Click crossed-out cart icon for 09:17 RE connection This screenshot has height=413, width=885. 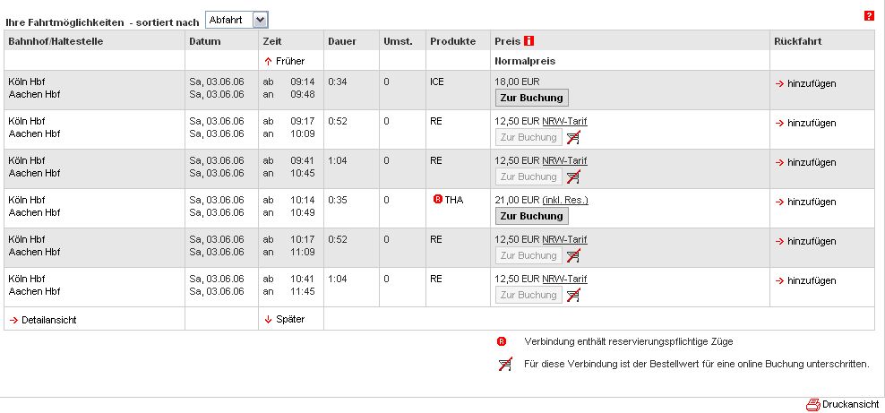573,137
